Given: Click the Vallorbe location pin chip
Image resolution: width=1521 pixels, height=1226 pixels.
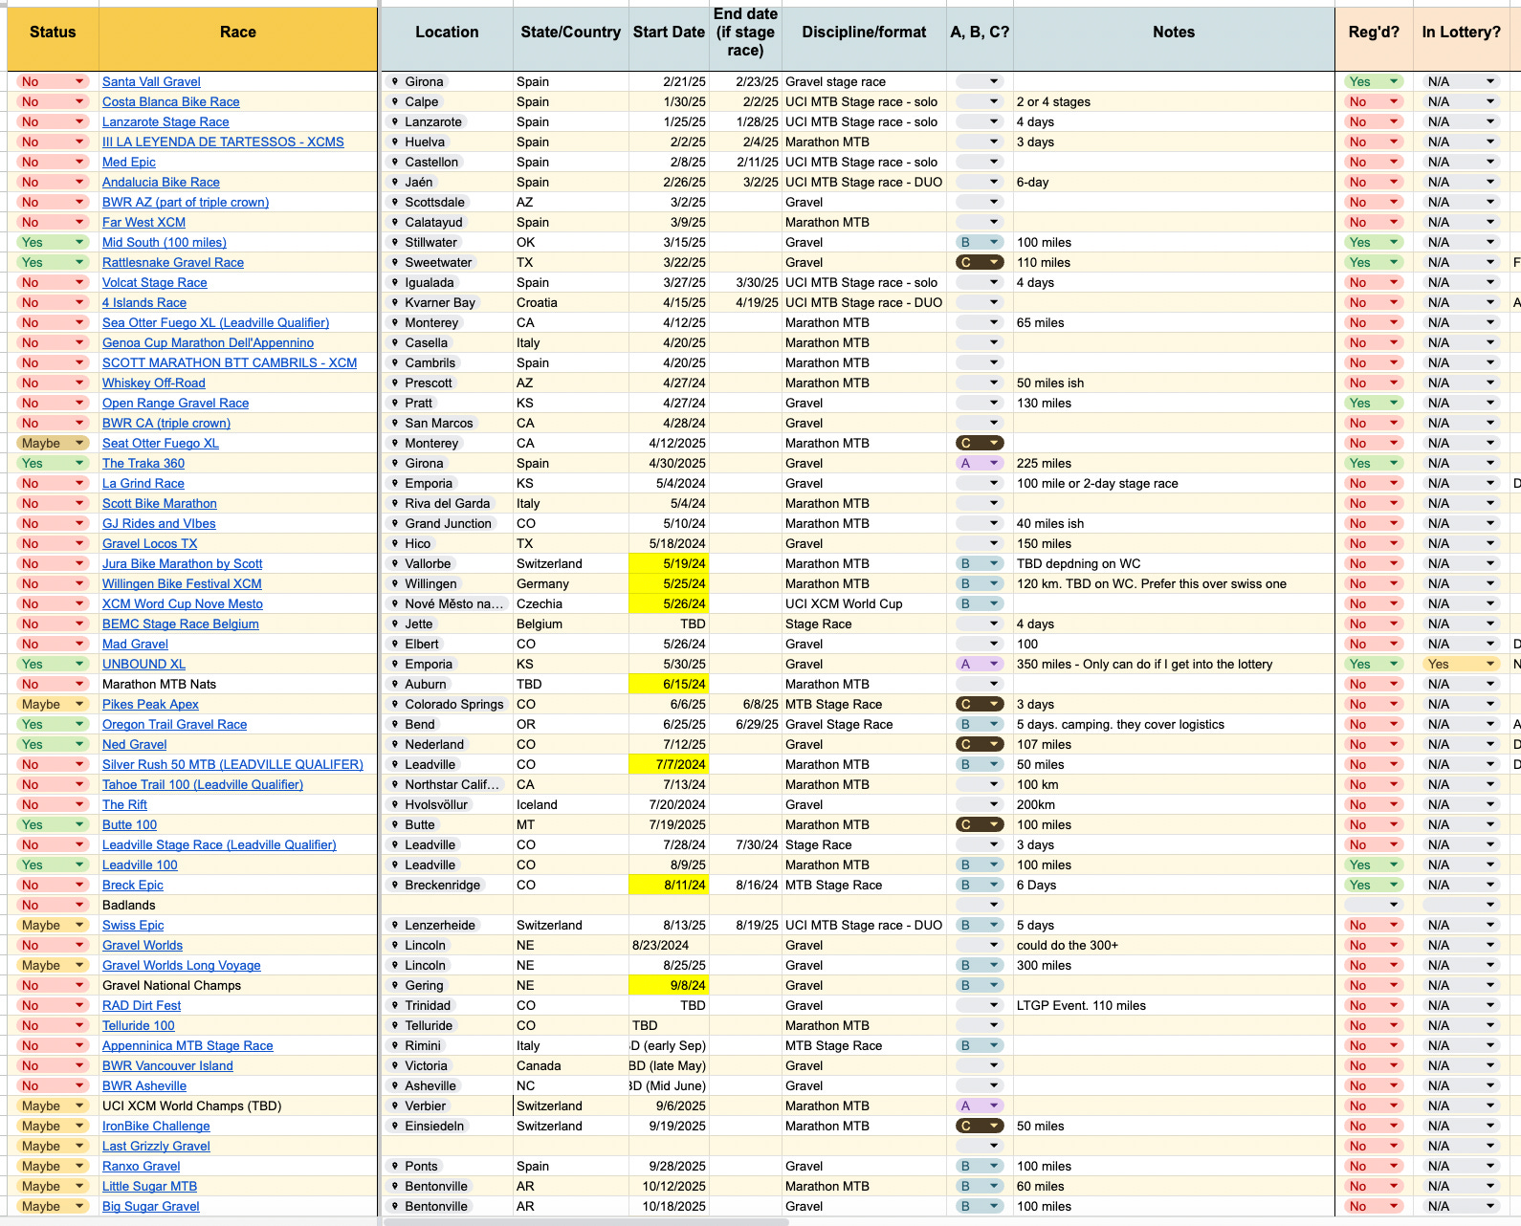Looking at the screenshot, I should (420, 563).
